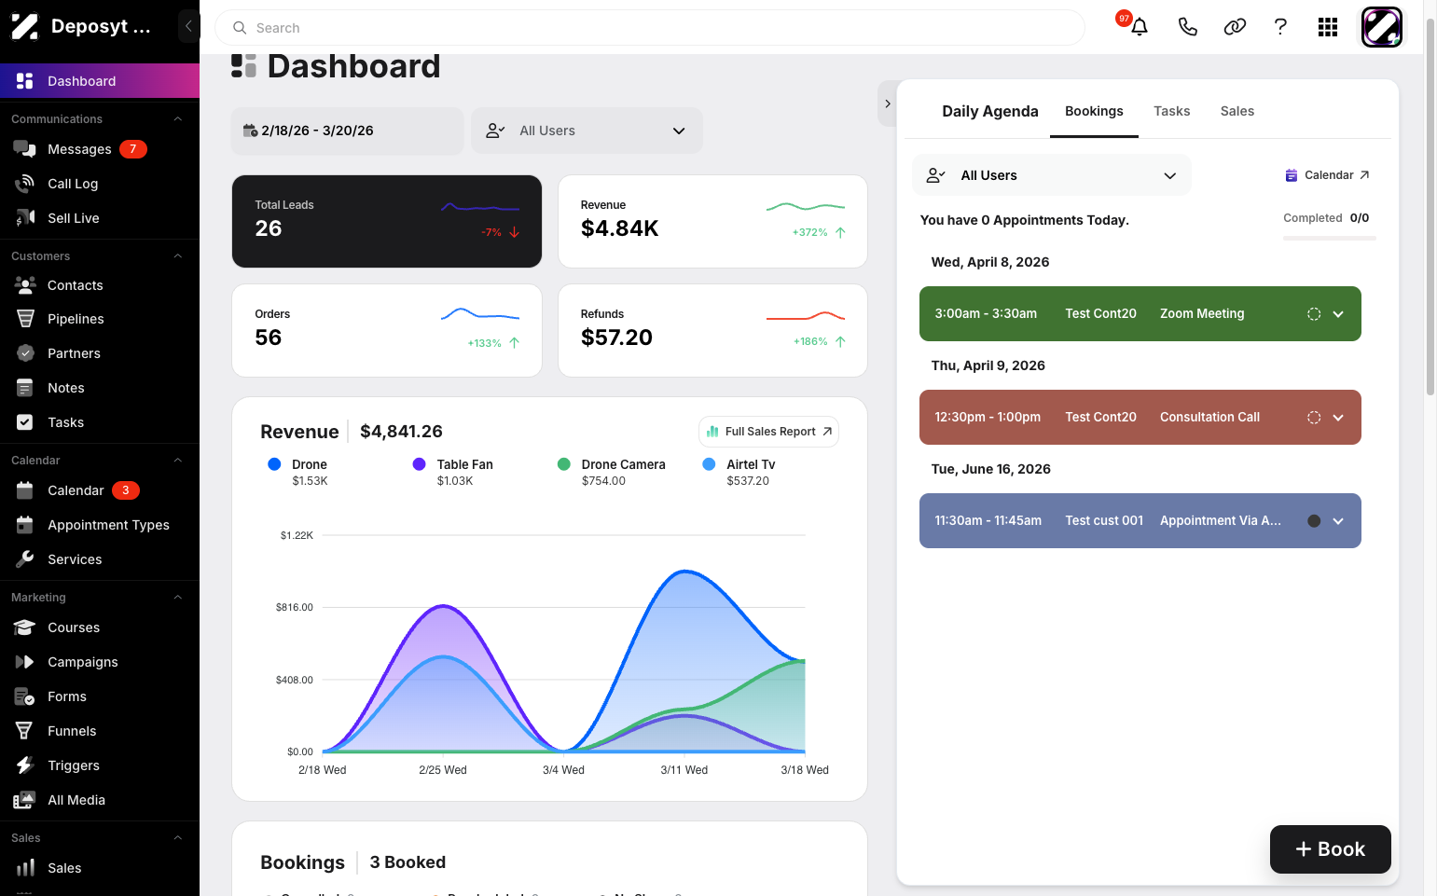Click the phone dialer icon

tap(1187, 27)
